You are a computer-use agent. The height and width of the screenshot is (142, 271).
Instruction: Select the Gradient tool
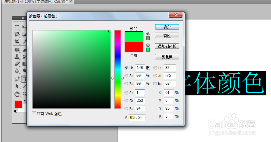click(25, 64)
